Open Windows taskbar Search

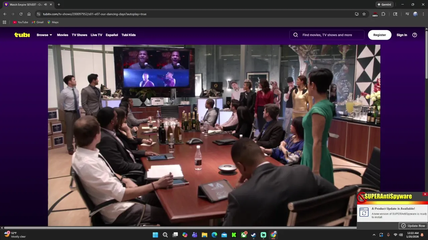[x=165, y=235]
